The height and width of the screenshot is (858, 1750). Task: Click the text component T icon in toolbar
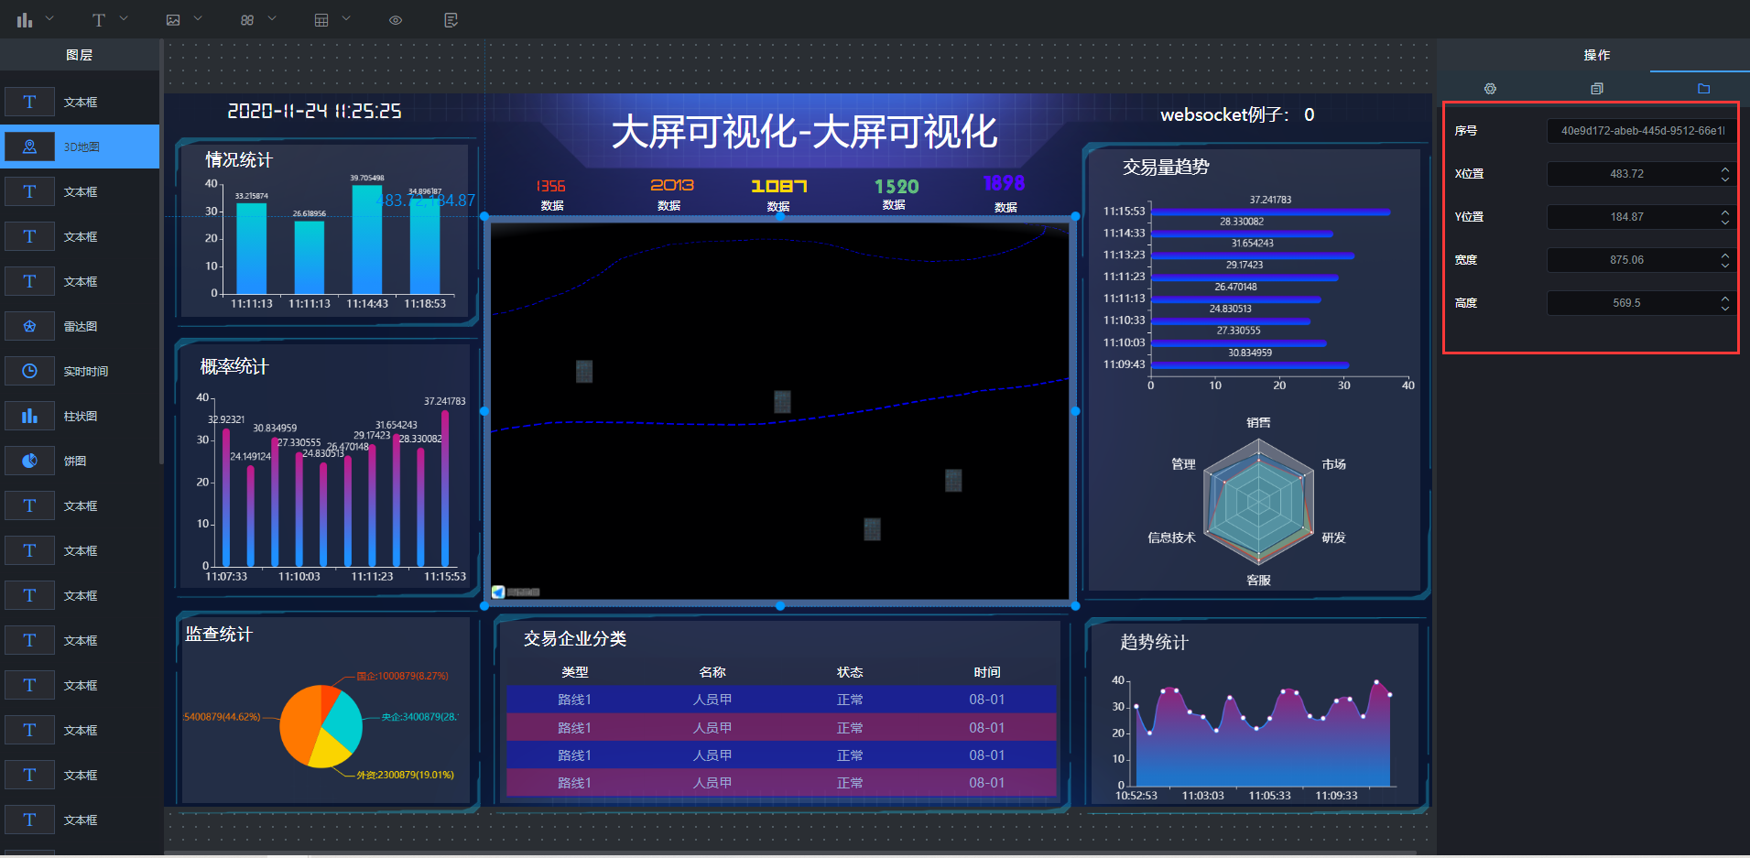tap(99, 19)
